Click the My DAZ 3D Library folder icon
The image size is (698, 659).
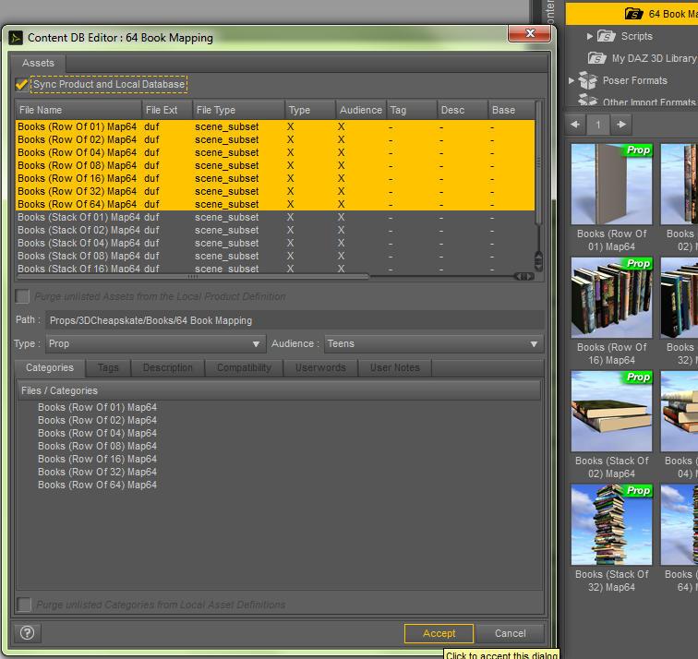pyautogui.click(x=597, y=58)
